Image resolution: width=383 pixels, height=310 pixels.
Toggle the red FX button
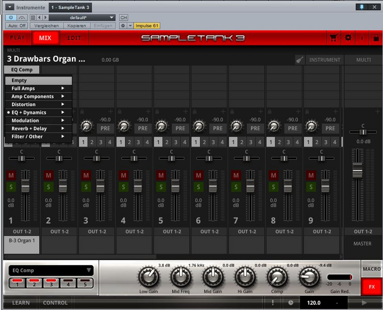click(372, 287)
